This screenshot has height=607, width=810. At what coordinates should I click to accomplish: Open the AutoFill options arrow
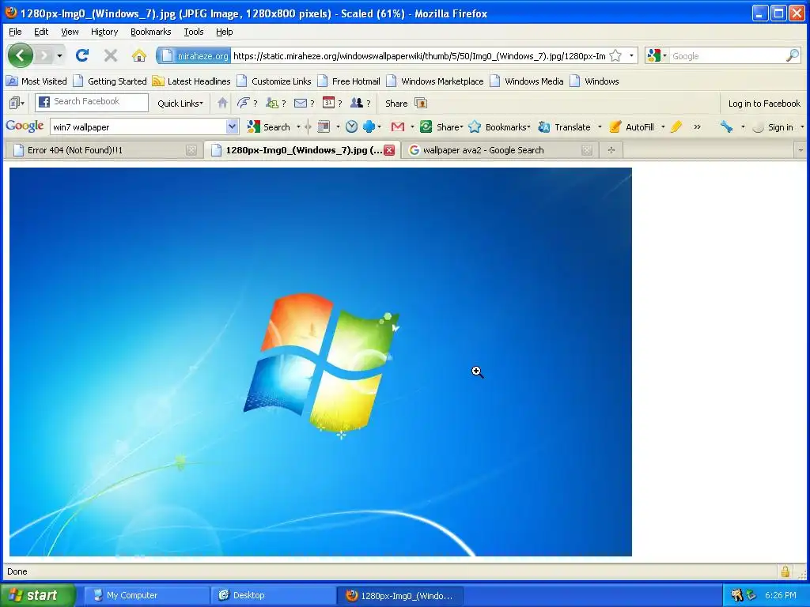tap(663, 127)
